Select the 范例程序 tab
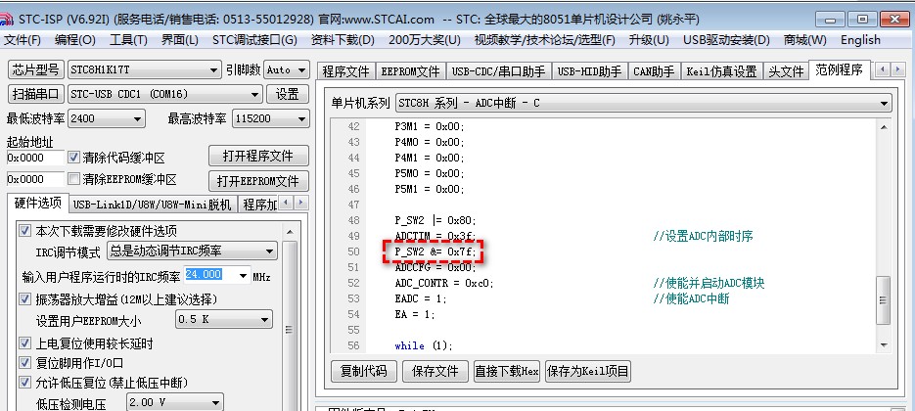The width and height of the screenshot is (915, 411). [x=839, y=70]
